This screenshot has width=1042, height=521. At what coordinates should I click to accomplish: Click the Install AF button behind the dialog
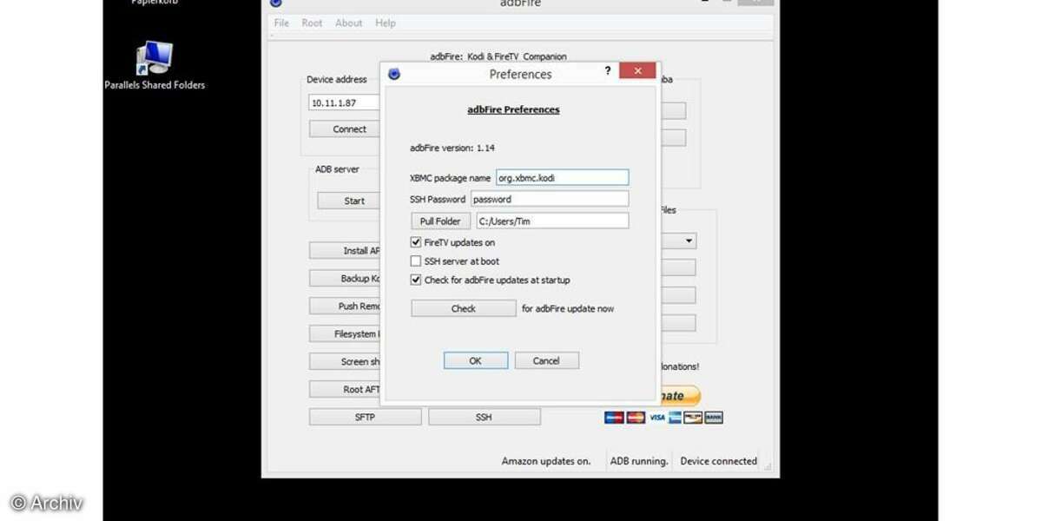[345, 251]
